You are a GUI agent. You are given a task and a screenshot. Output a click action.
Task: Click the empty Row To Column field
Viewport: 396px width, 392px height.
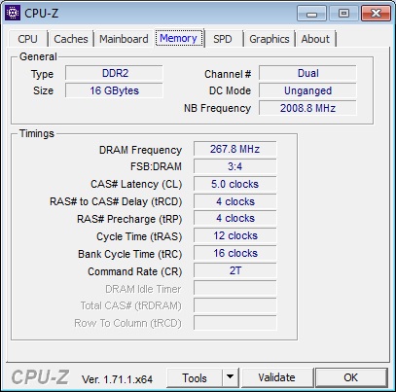click(x=235, y=323)
